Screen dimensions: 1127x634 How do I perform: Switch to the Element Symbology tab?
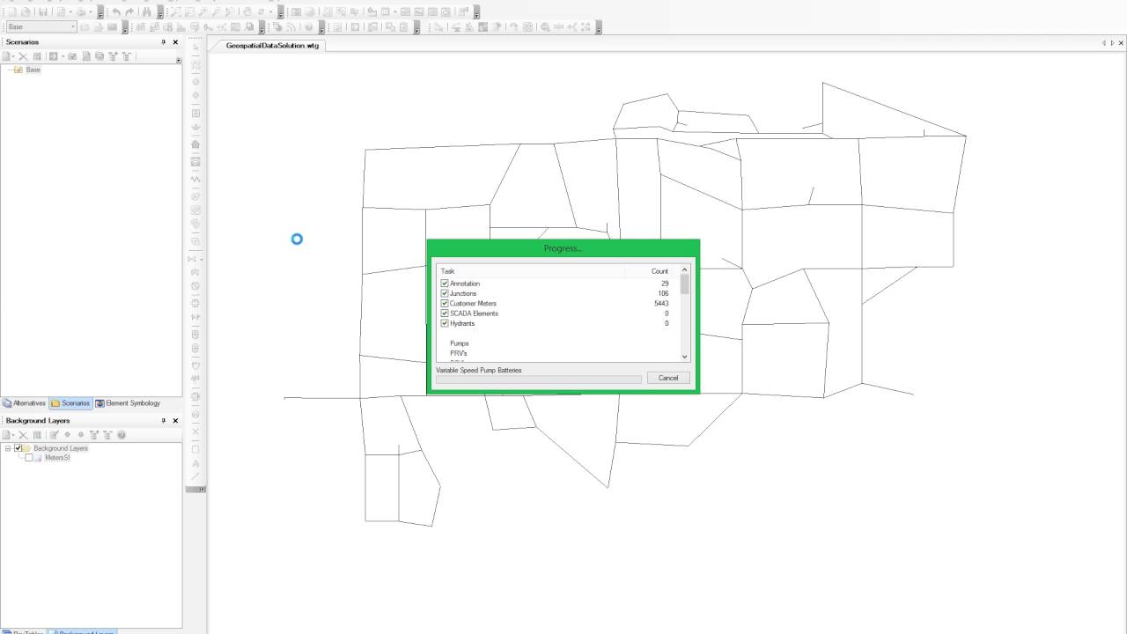(x=128, y=403)
